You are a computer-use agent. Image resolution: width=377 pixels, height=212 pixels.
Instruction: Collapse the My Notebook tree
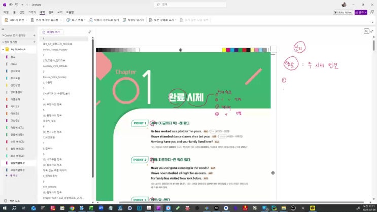(6, 49)
